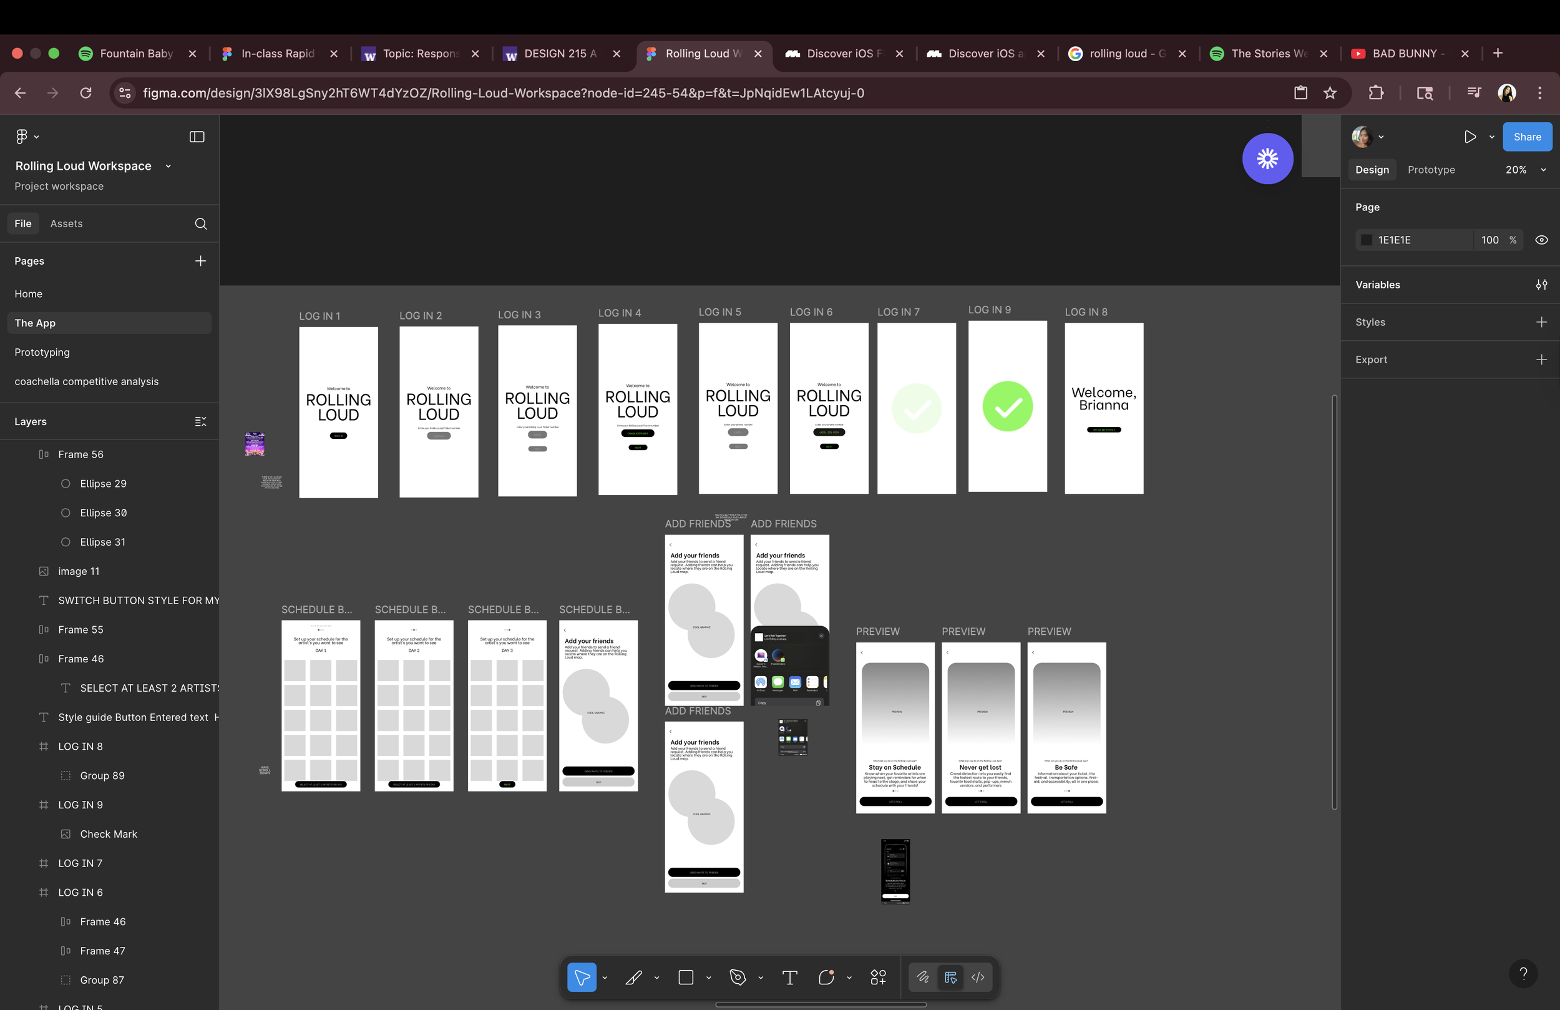Click the 1E1E1E page color swatch

1366,240
